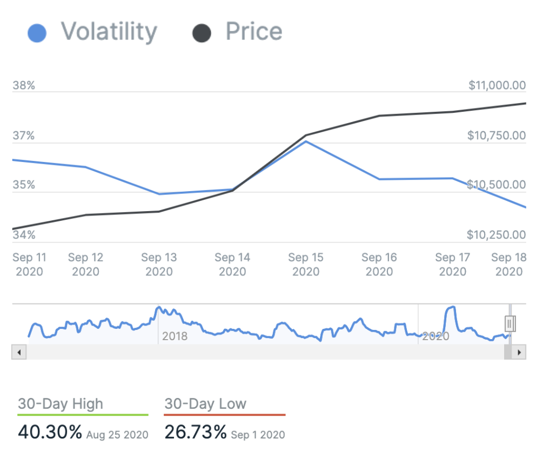
Task: Click the Sep 15 2020 axis label
Action: click(306, 264)
